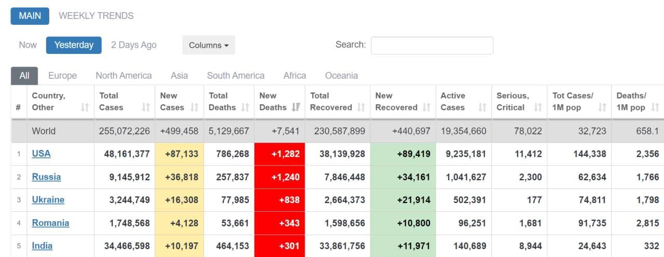
Task: Click Russia's red New Deaths cell
Action: tap(280, 177)
